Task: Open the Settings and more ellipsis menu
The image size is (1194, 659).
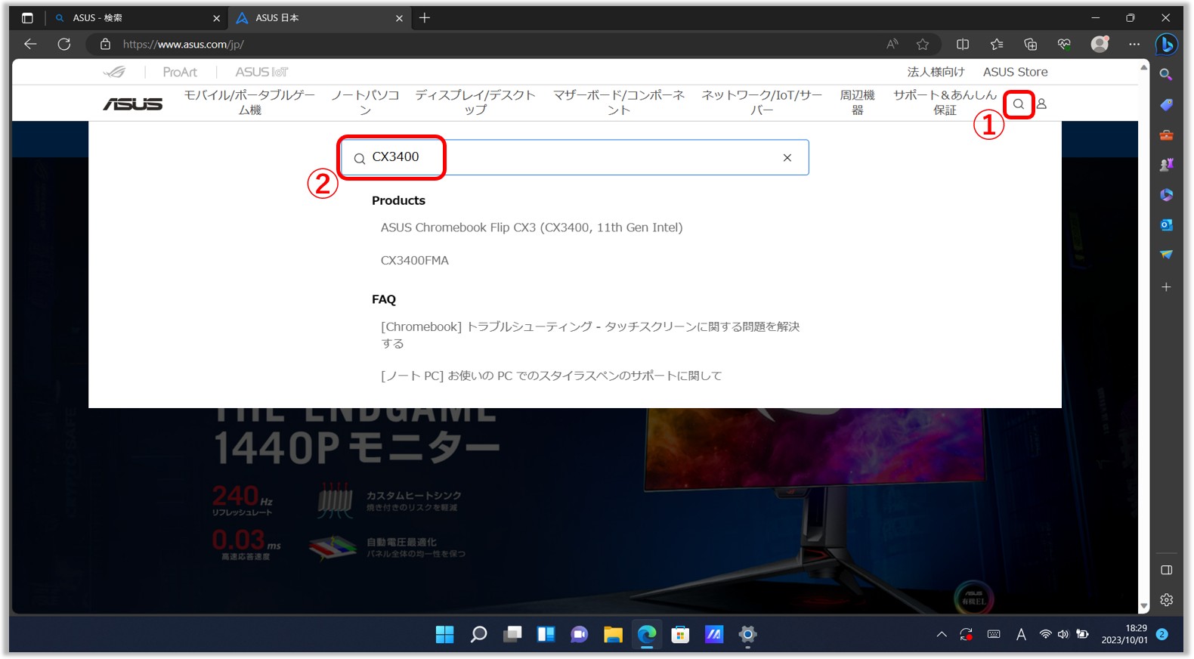Action: [1134, 45]
